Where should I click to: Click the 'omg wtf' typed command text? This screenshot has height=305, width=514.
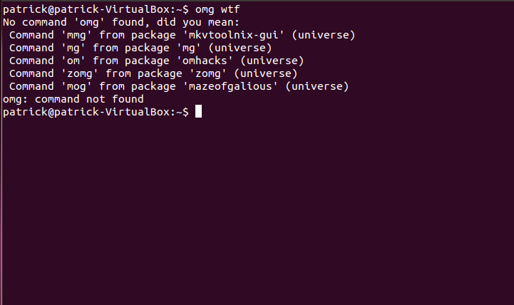click(217, 10)
